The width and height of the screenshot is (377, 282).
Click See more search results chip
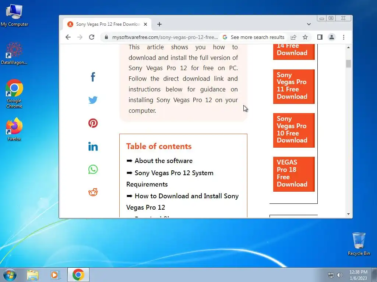tap(253, 37)
